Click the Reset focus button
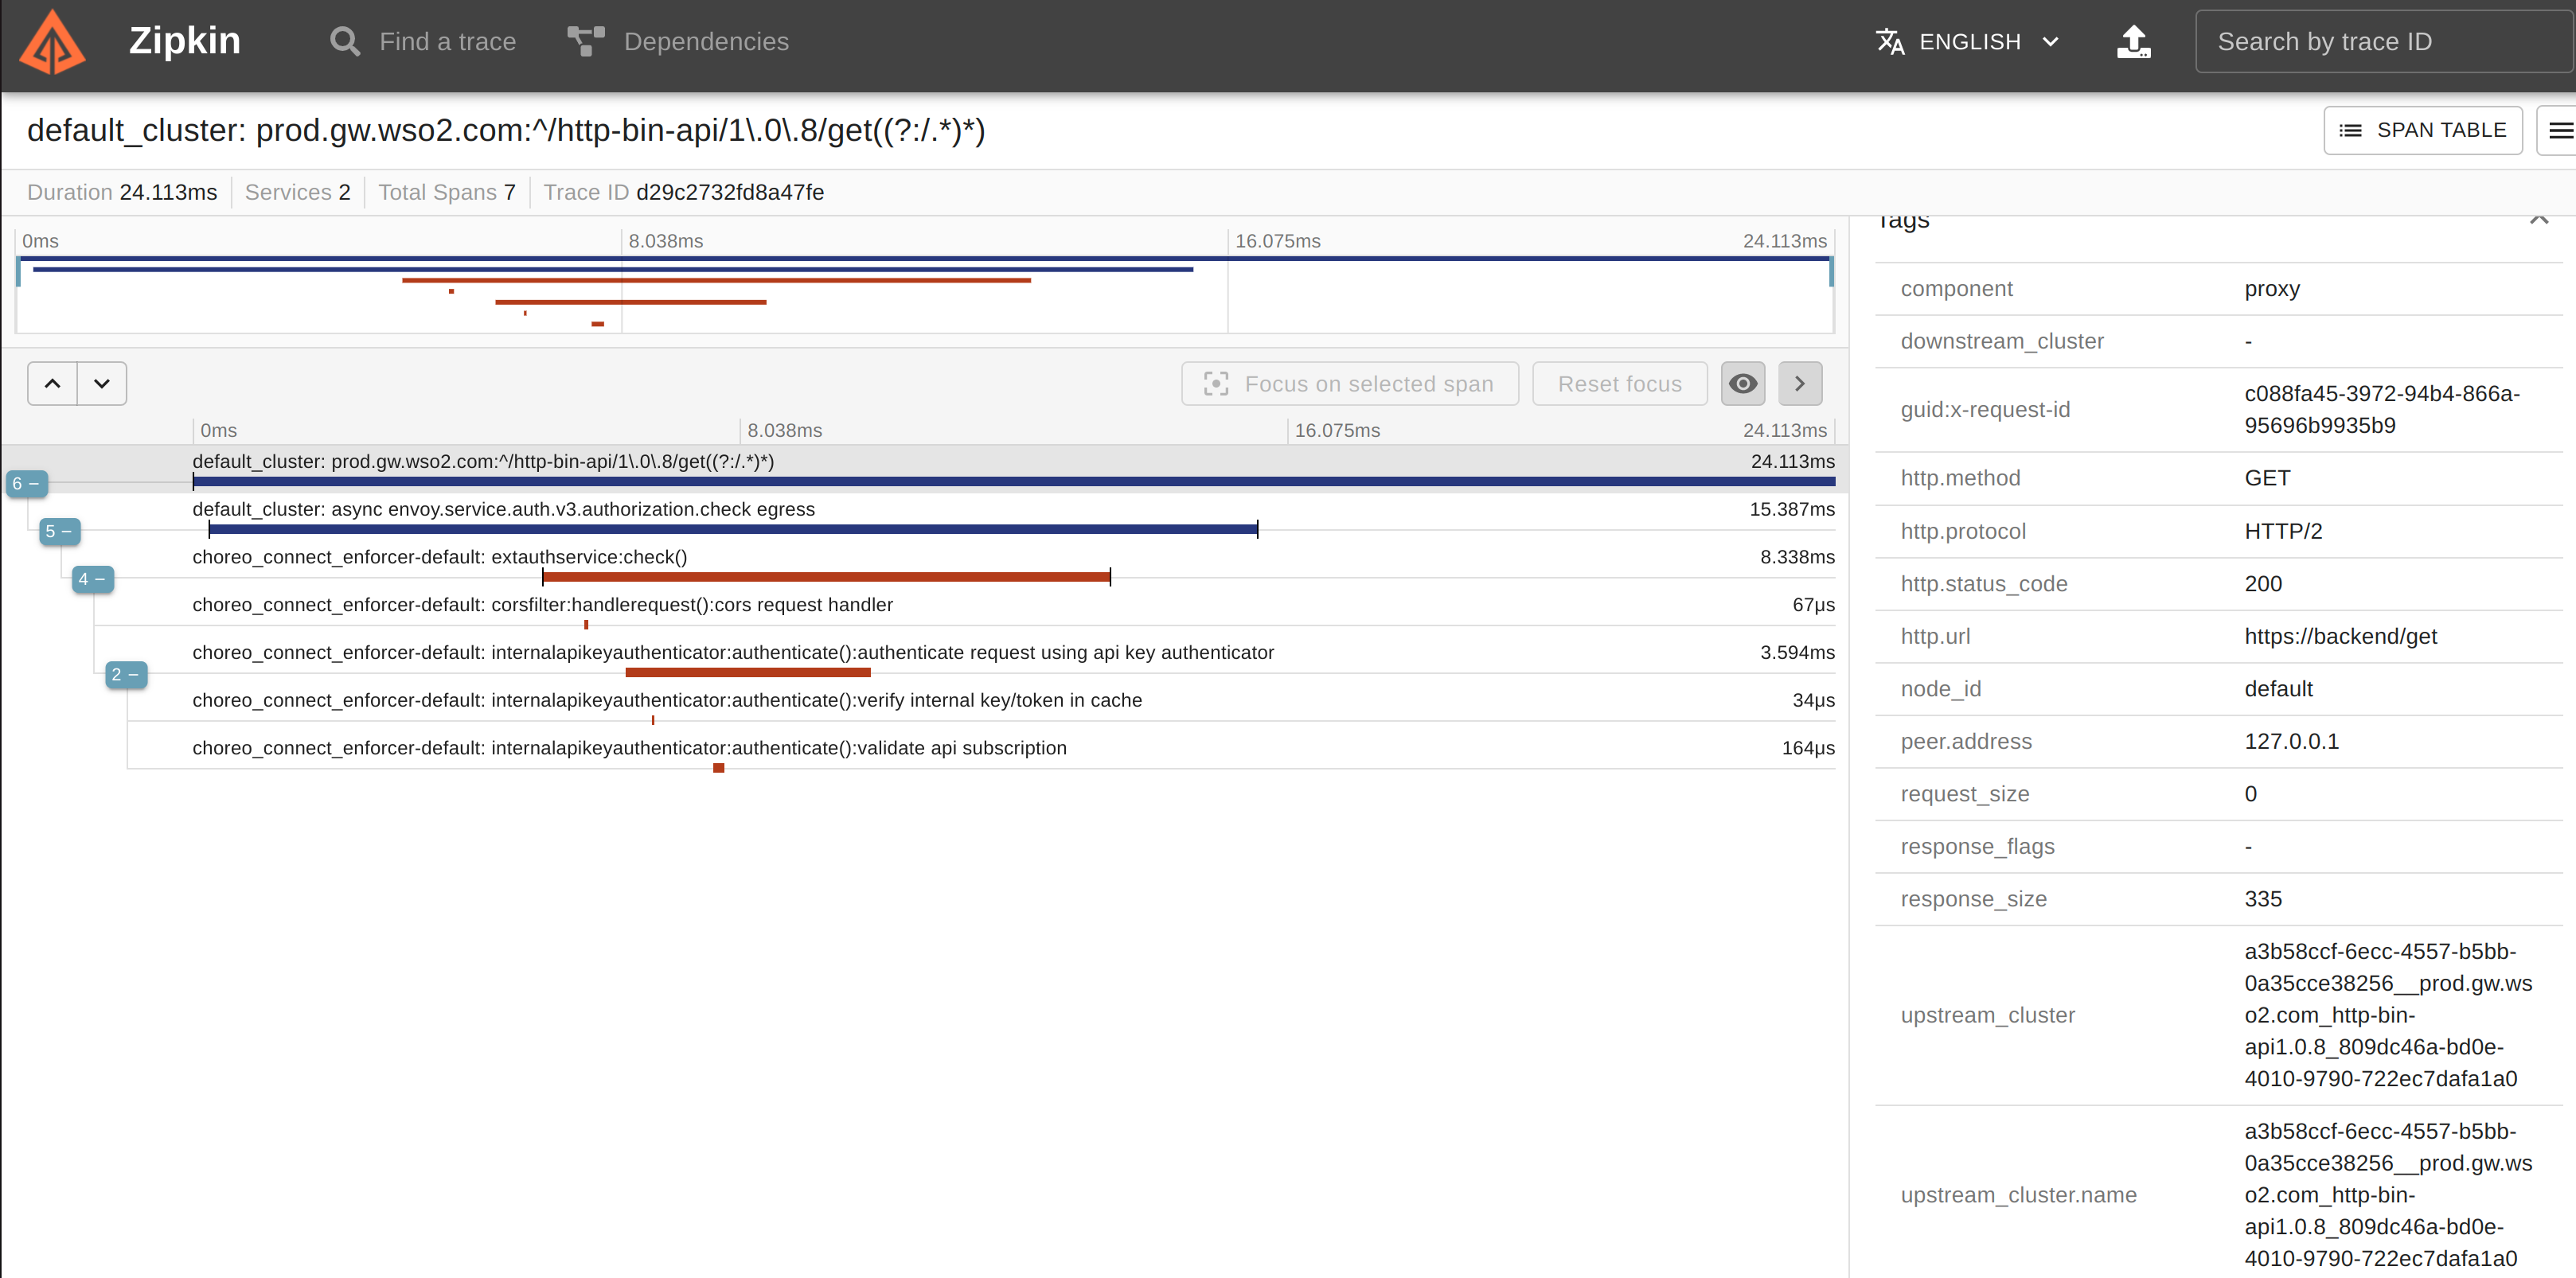 [x=1619, y=383]
